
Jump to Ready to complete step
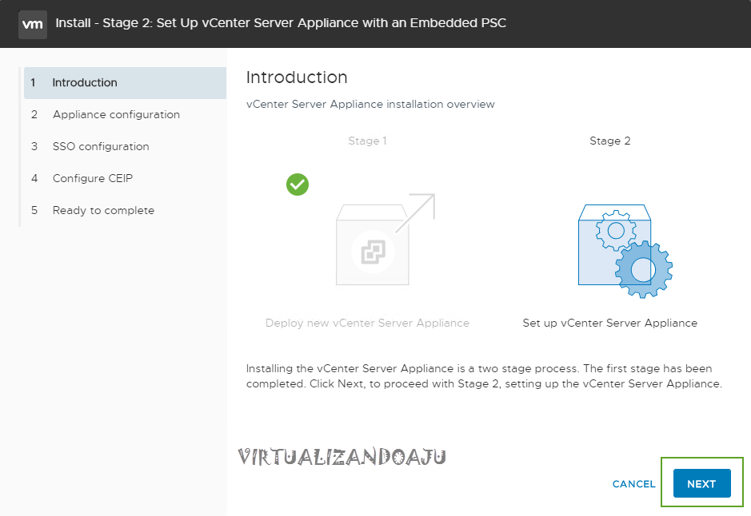click(103, 211)
